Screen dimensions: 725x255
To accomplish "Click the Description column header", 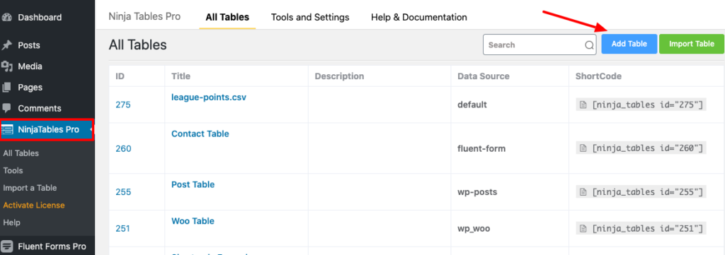I will (x=339, y=76).
